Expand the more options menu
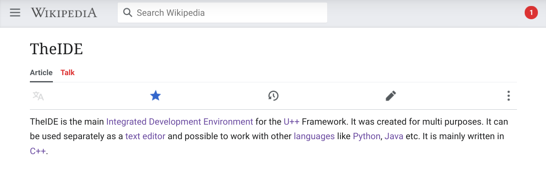Viewport: 546px width, 181px height. point(508,96)
